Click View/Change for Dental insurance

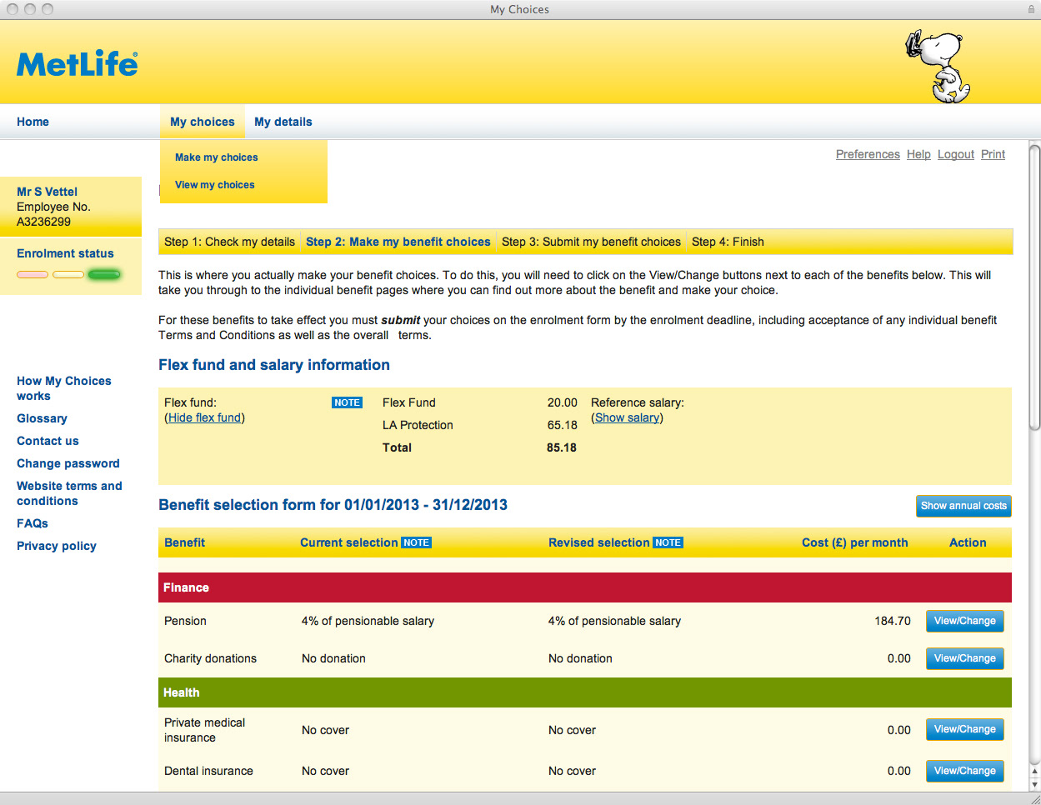click(965, 771)
